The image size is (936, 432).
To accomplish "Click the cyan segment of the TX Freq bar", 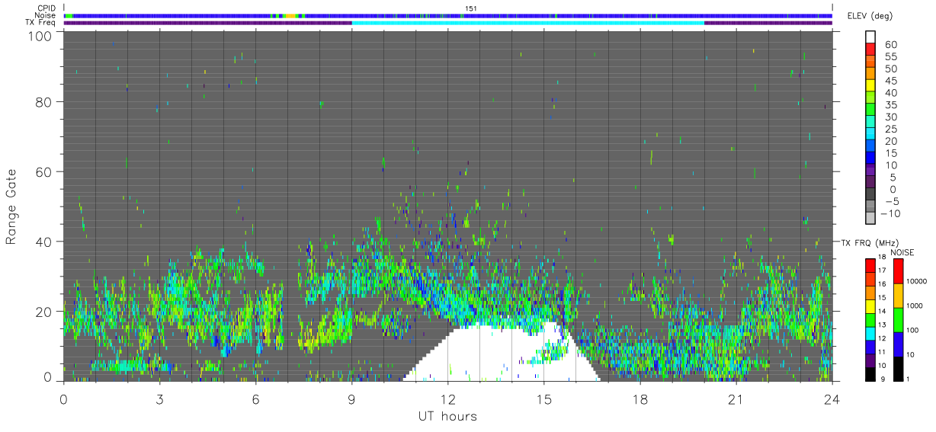I will (527, 23).
